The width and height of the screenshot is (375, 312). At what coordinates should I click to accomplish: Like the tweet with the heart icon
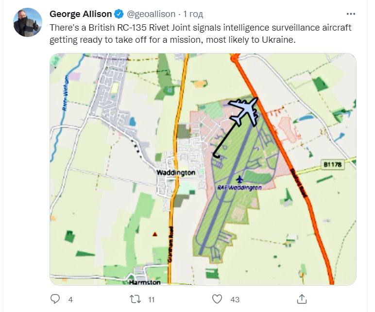coord(218,299)
